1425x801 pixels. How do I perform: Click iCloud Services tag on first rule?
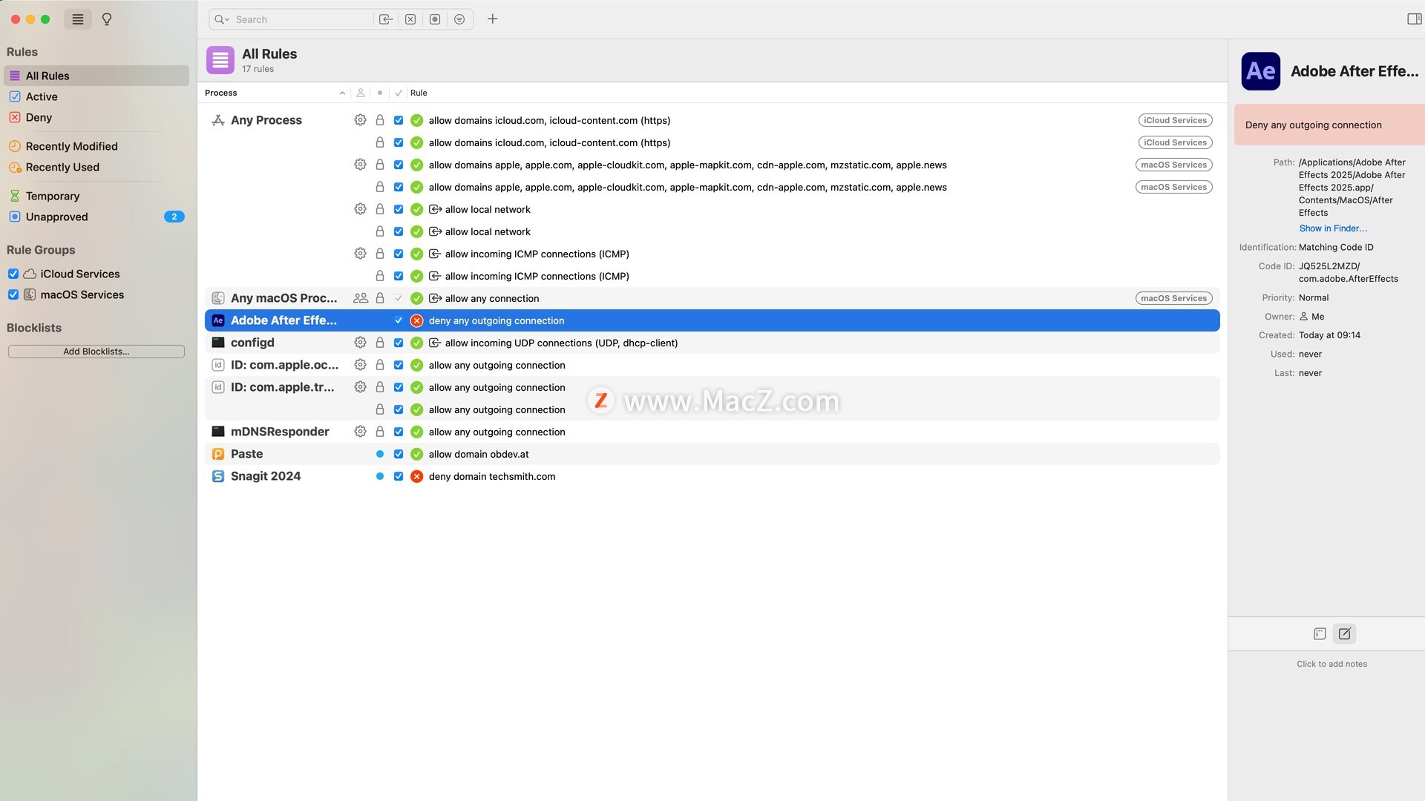click(x=1175, y=120)
